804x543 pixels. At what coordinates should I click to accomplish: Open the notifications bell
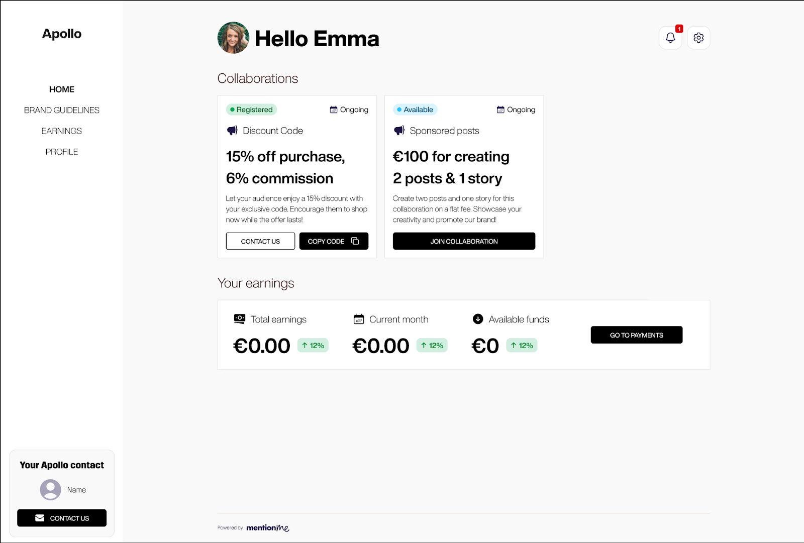point(670,37)
